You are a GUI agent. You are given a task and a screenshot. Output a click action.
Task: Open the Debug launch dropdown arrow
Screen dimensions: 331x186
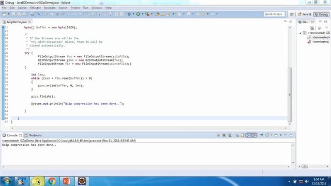(x=133, y=14)
